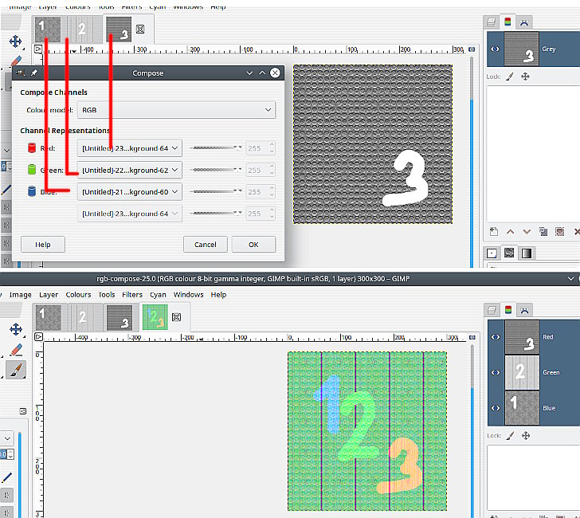Viewport: 580px width, 518px height.
Task: Toggle visibility of the Green layer
Action: pyautogui.click(x=496, y=372)
